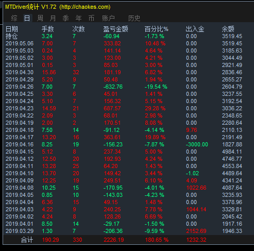This screenshot has height=251, width=254.
Task: Switch to the 季 quarterly tab
Action: point(65,18)
